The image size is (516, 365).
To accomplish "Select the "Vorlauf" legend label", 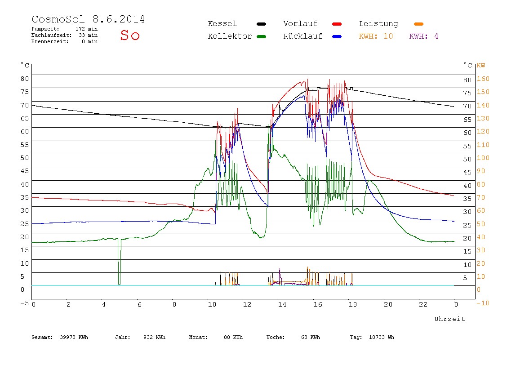I will (300, 24).
